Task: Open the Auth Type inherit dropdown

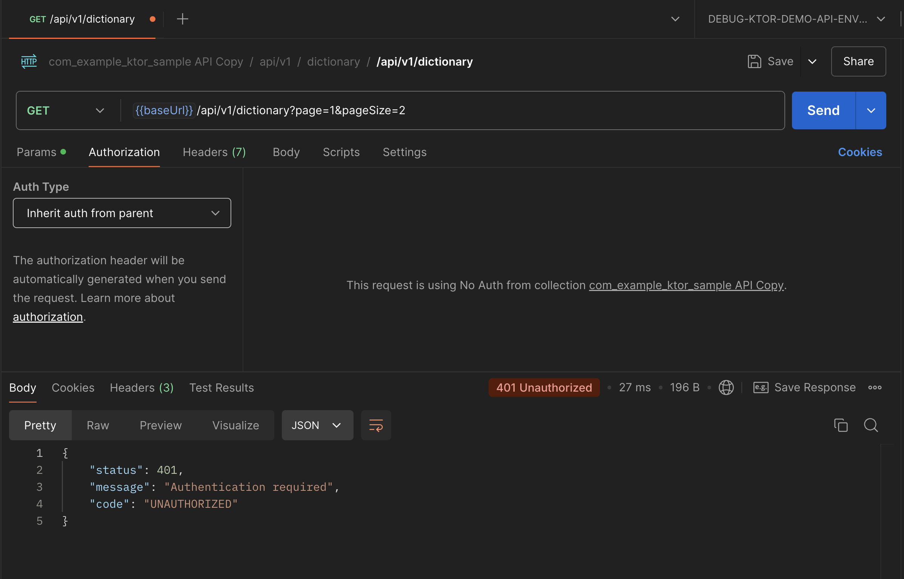Action: point(122,213)
